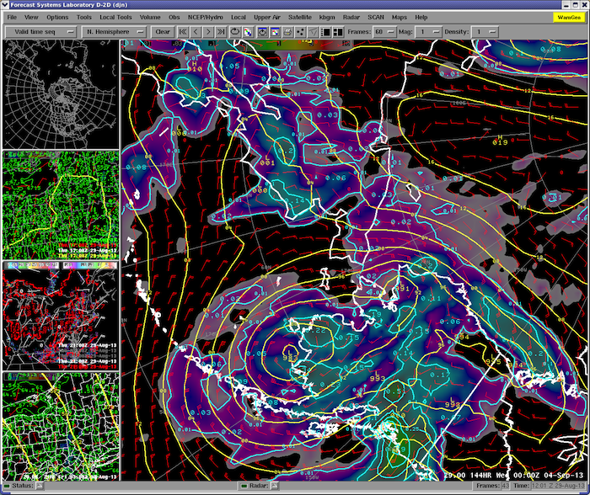Toggle the single-pane layout icon
The image size is (590, 495).
coord(326,31)
